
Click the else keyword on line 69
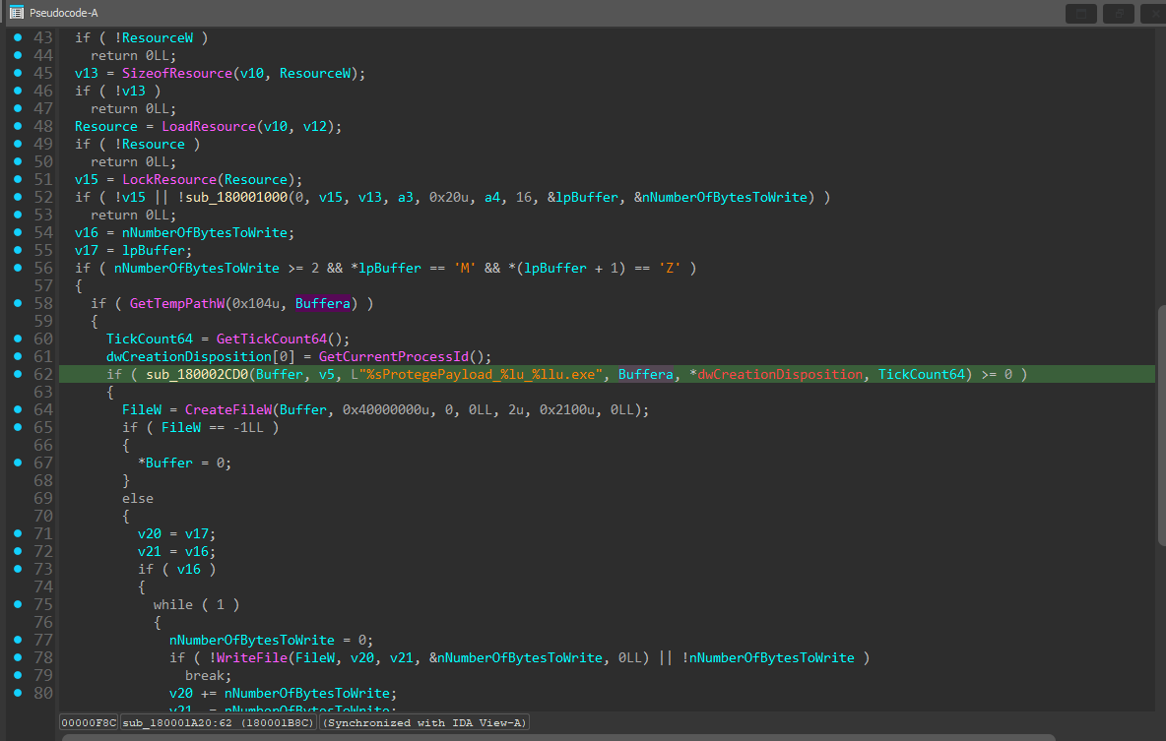(x=138, y=498)
